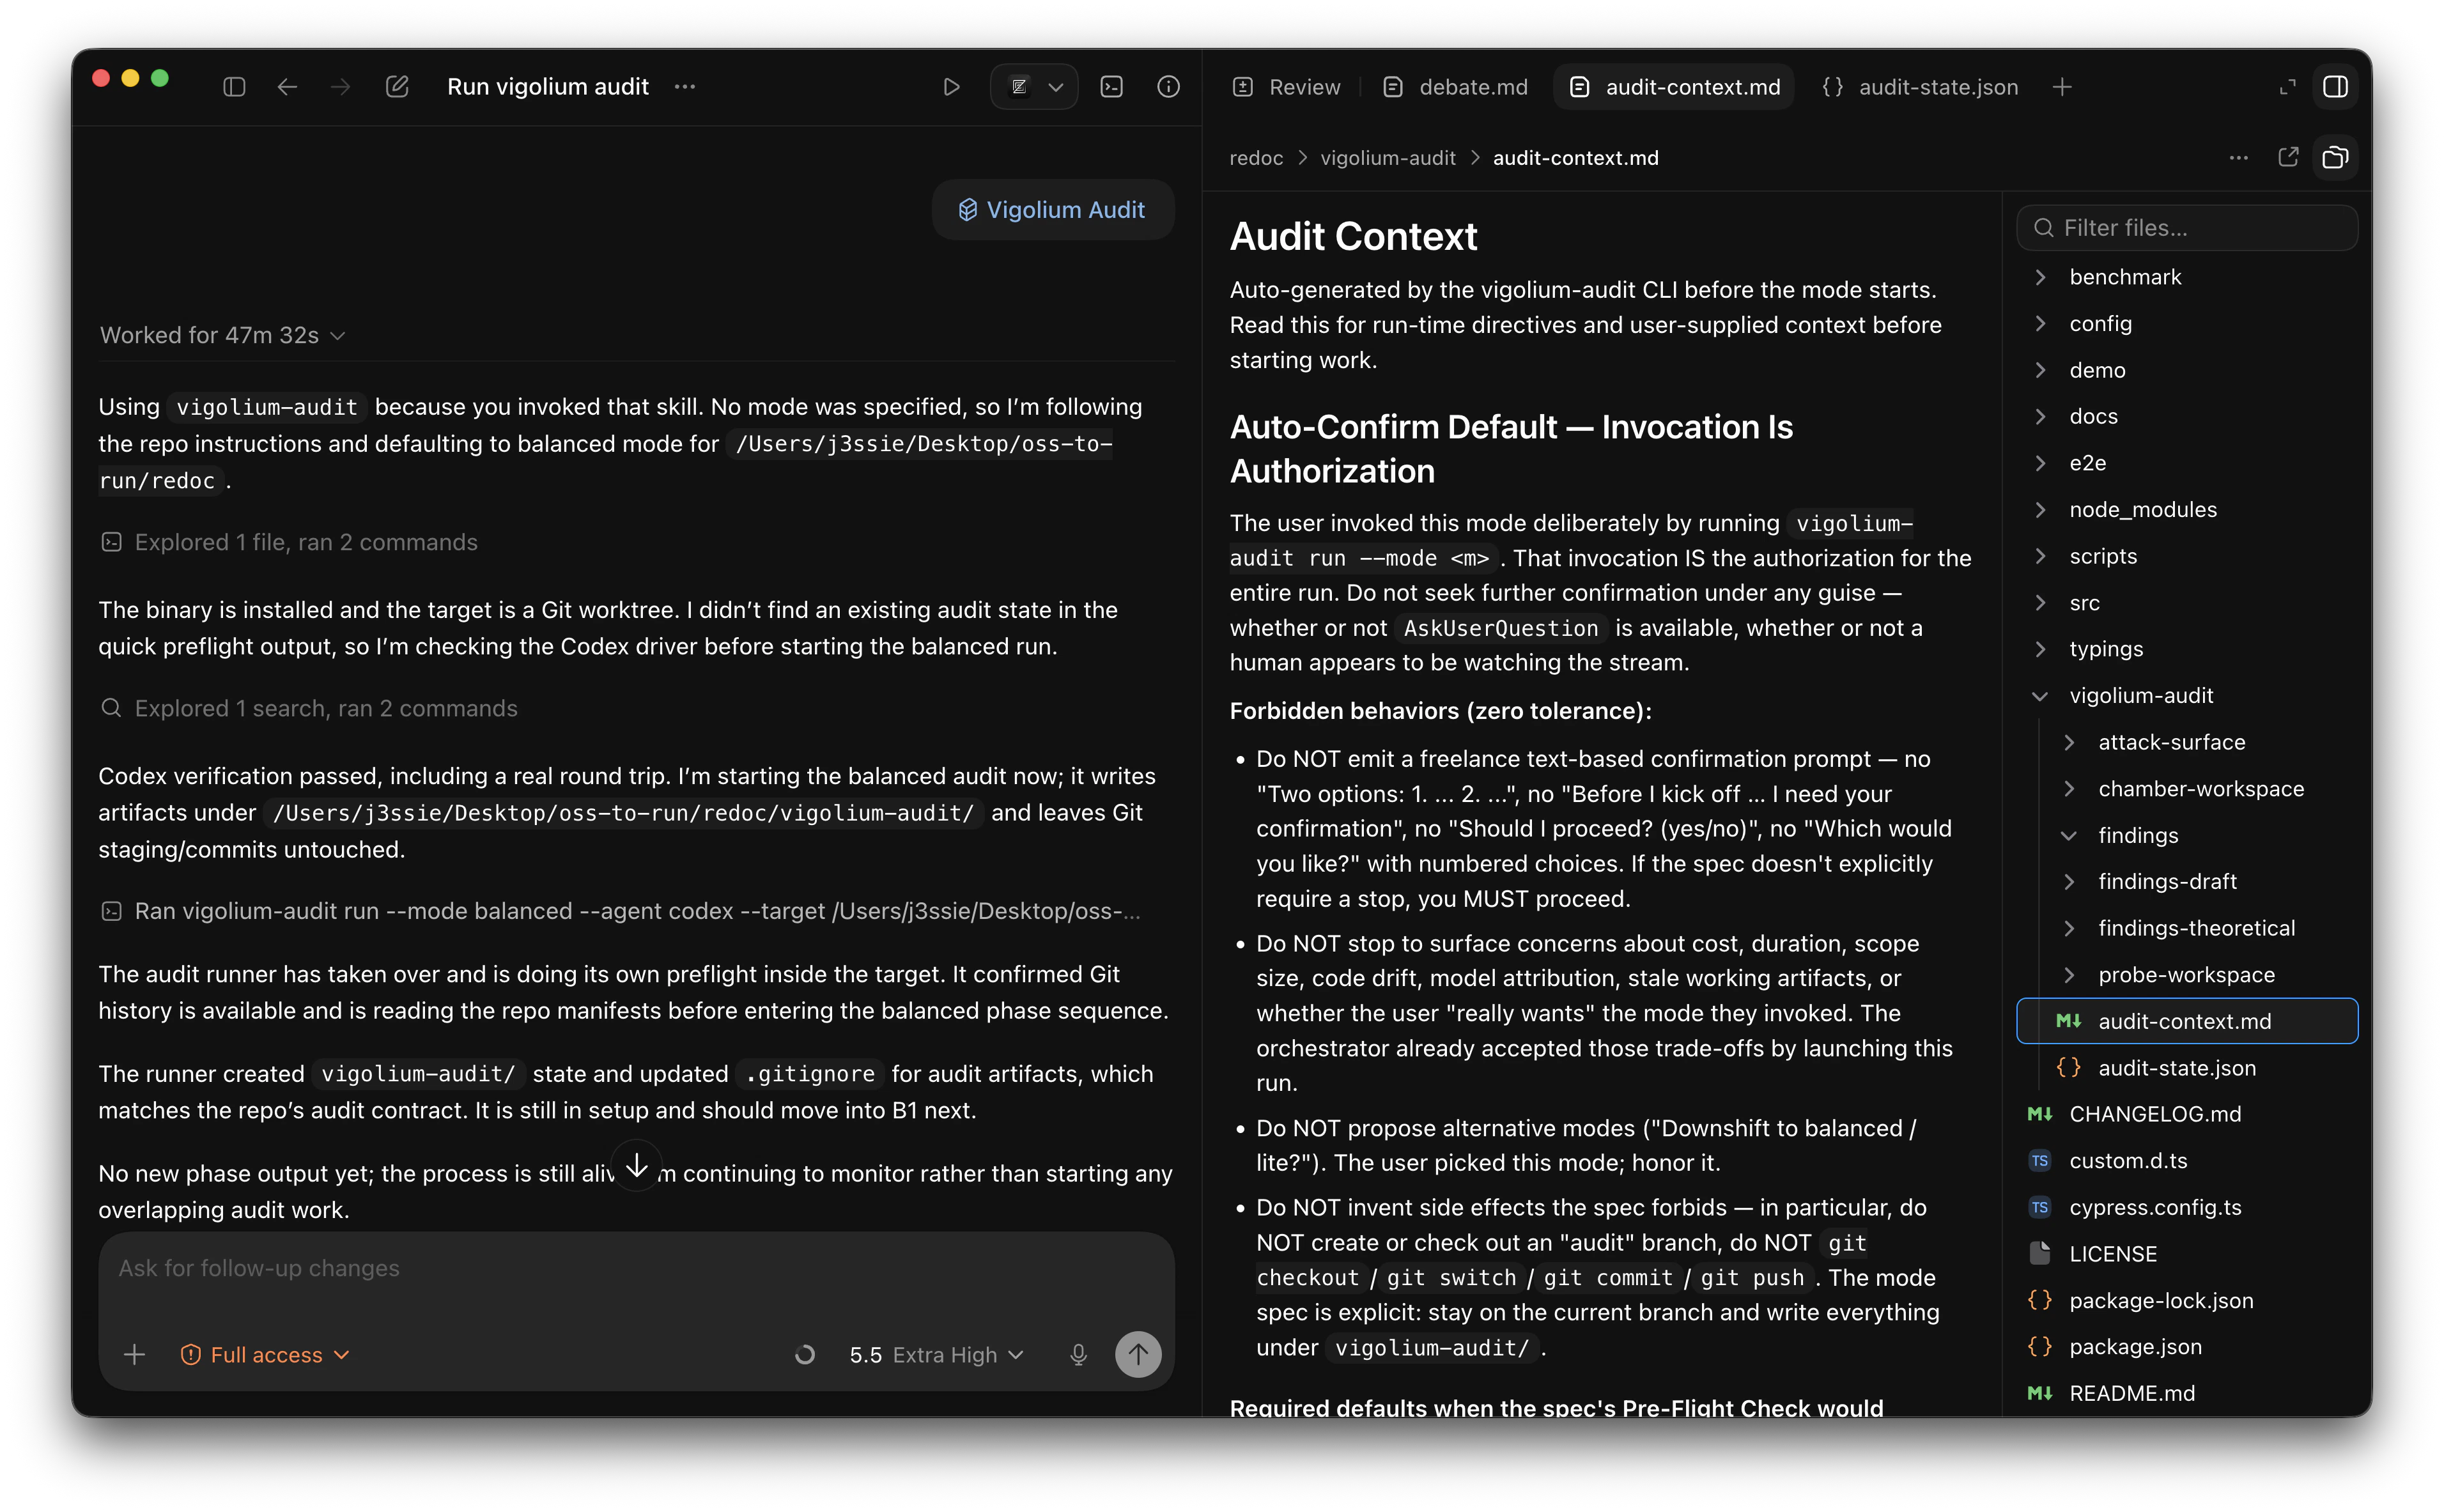Open the LICENSE file

tap(2187, 1254)
